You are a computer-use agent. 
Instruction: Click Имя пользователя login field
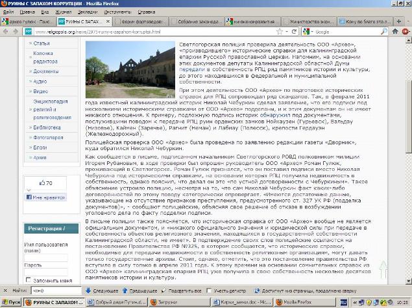46,258
